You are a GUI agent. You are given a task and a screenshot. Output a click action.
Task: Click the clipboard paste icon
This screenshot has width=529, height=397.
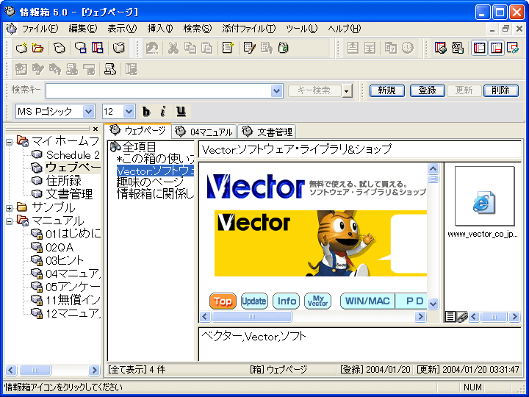pyautogui.click(x=206, y=49)
